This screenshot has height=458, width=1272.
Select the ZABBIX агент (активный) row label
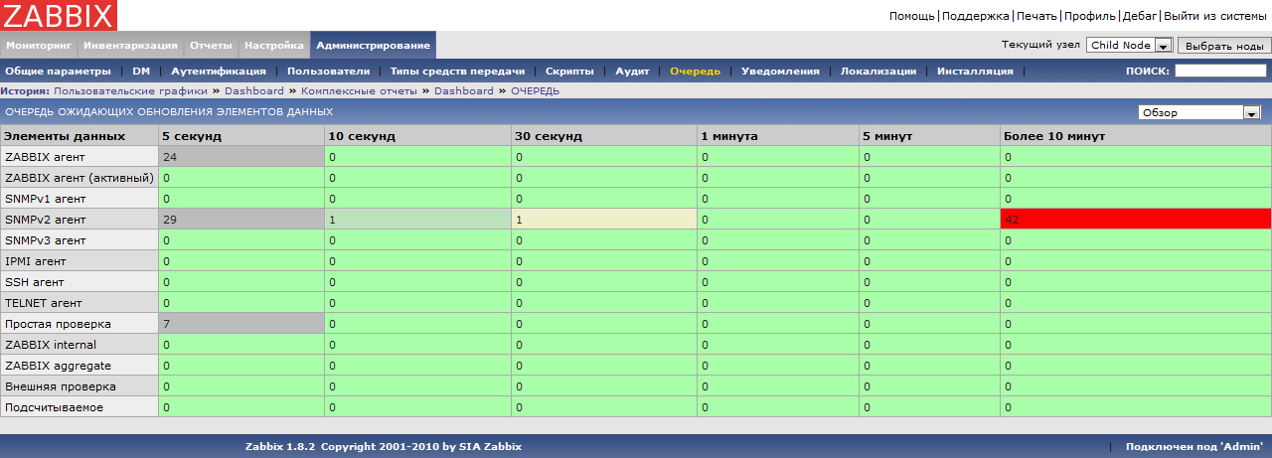tap(79, 178)
